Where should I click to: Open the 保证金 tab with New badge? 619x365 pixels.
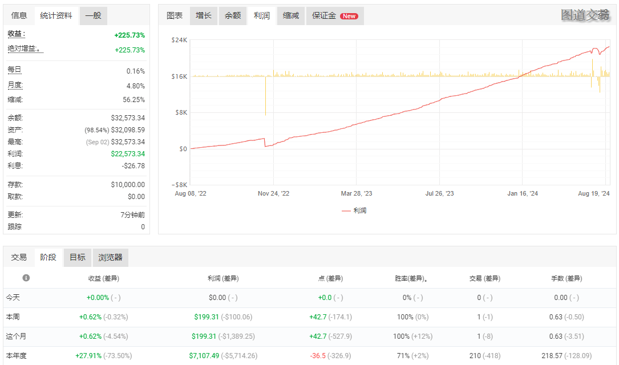point(335,16)
